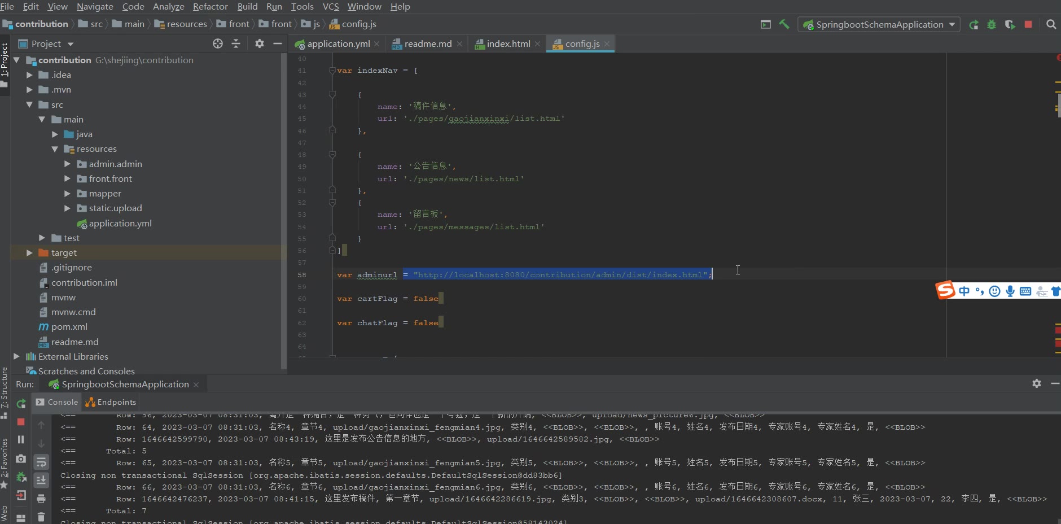
Task: Toggle soft-wrap in the console
Action: pyautogui.click(x=41, y=462)
